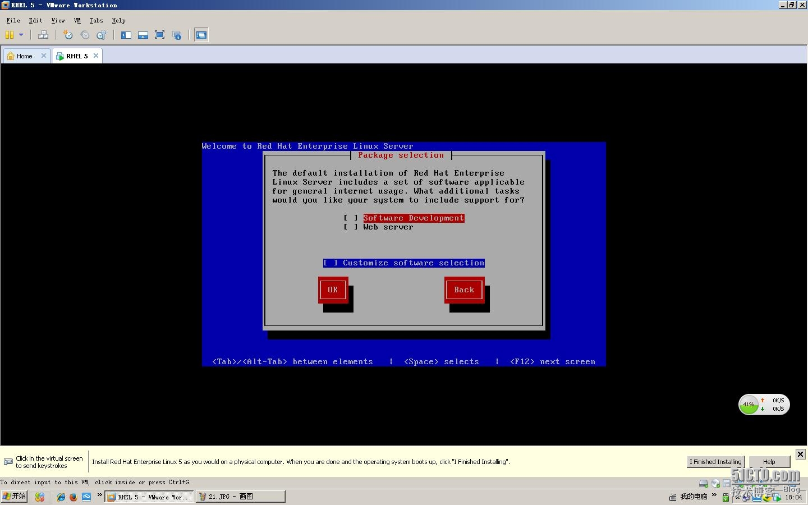Close the Home tab
This screenshot has height=505, width=808.
(44, 56)
